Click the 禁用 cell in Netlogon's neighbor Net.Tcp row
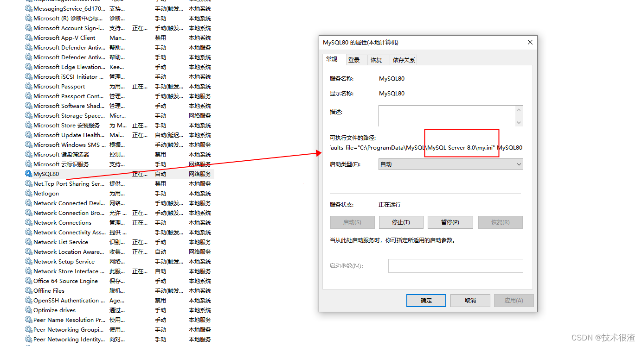 tap(160, 184)
